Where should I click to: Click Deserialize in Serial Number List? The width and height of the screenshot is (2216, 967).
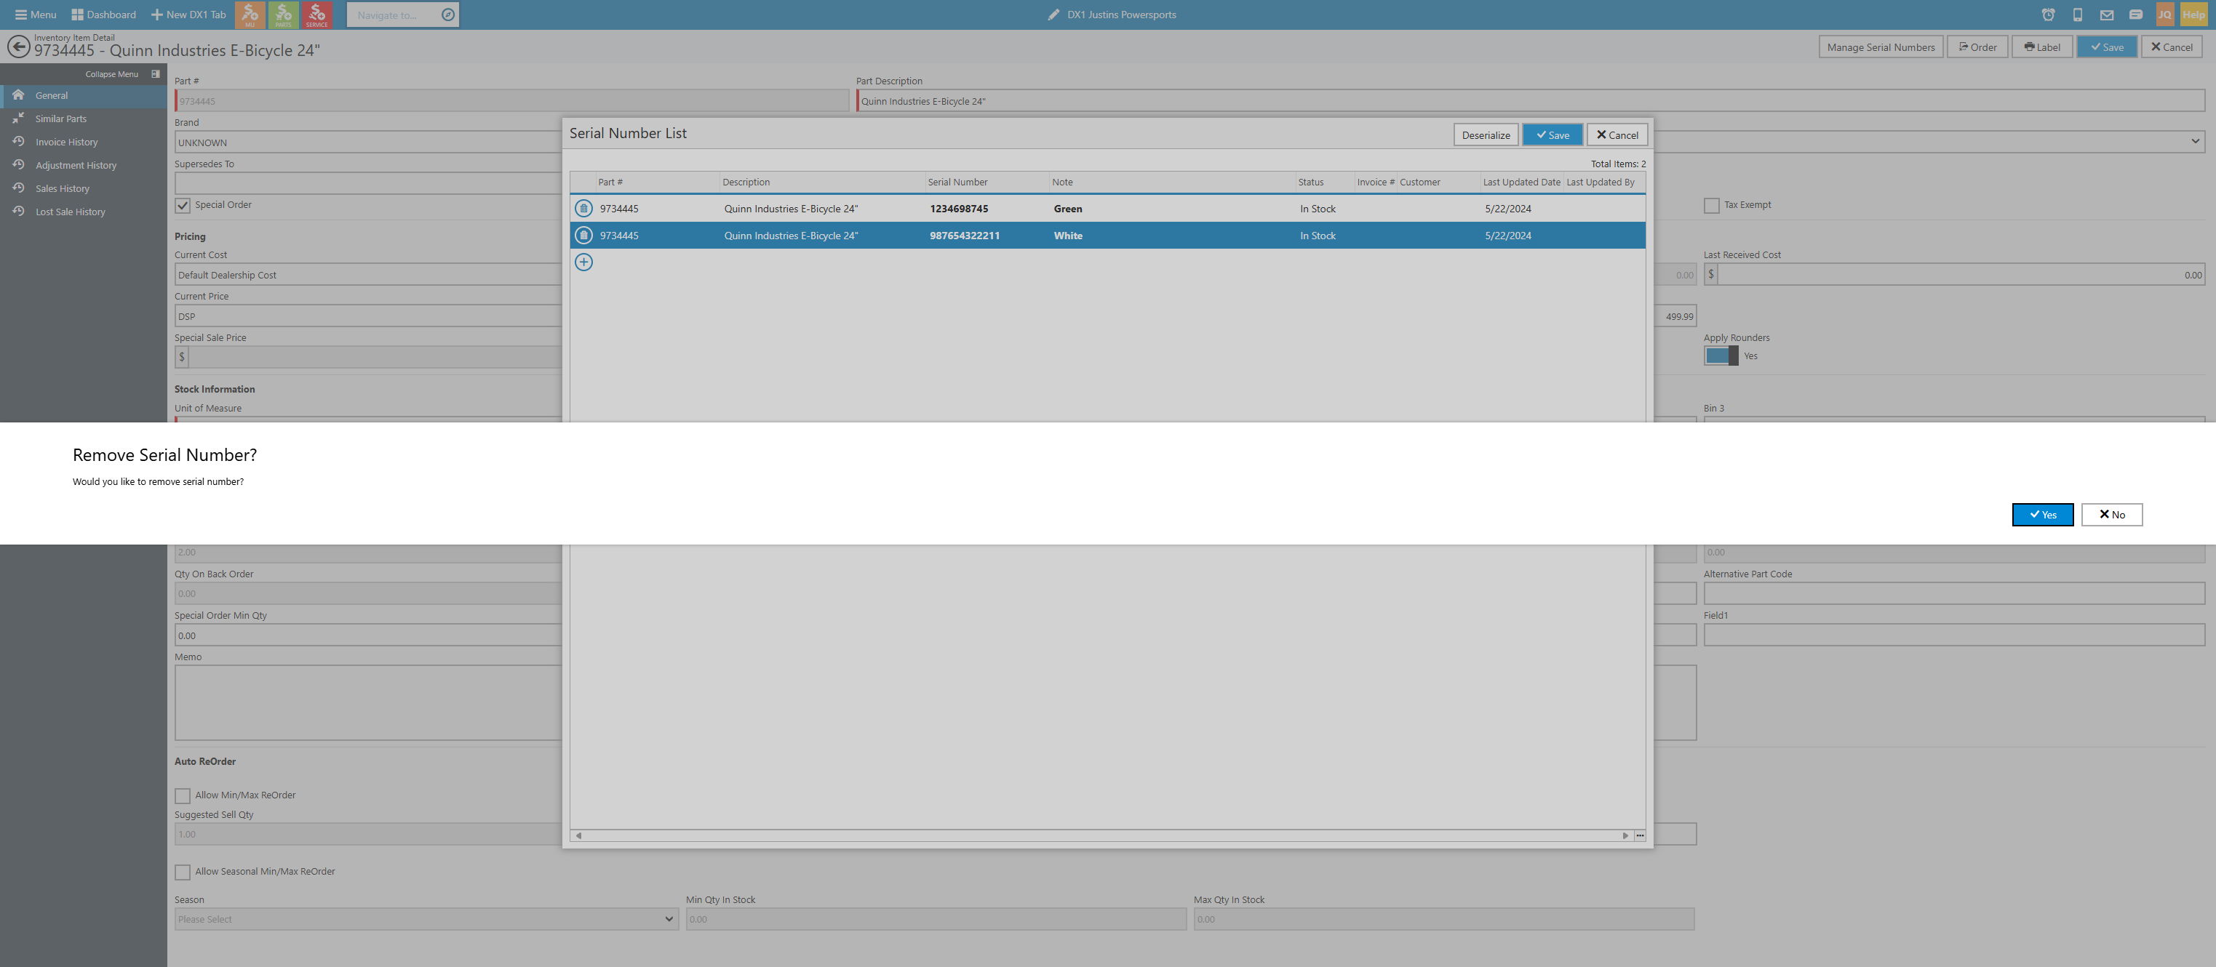1485,135
